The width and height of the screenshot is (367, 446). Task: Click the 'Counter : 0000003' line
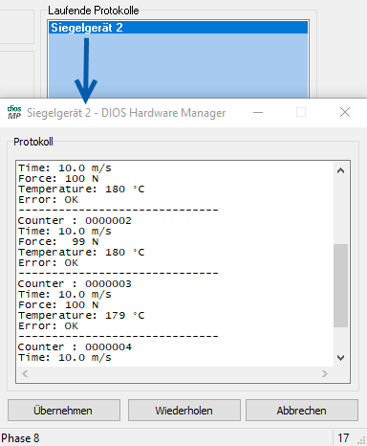pos(75,283)
